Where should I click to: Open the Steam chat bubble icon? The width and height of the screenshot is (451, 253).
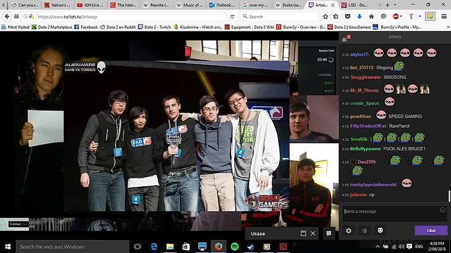click(329, 233)
